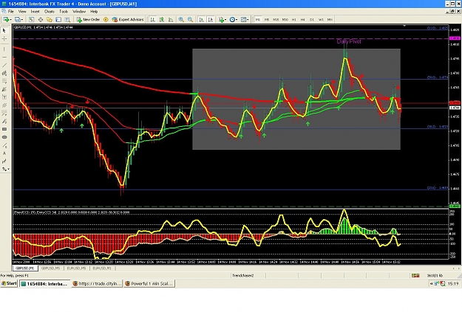The width and height of the screenshot is (462, 312).
Task: Open the Periods clock dropdown
Action: [234, 19]
